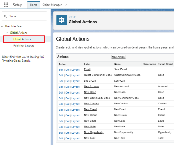Screen dimensions: 174x145
Task: Open the New Opportunity label link
Action: click(x=94, y=132)
